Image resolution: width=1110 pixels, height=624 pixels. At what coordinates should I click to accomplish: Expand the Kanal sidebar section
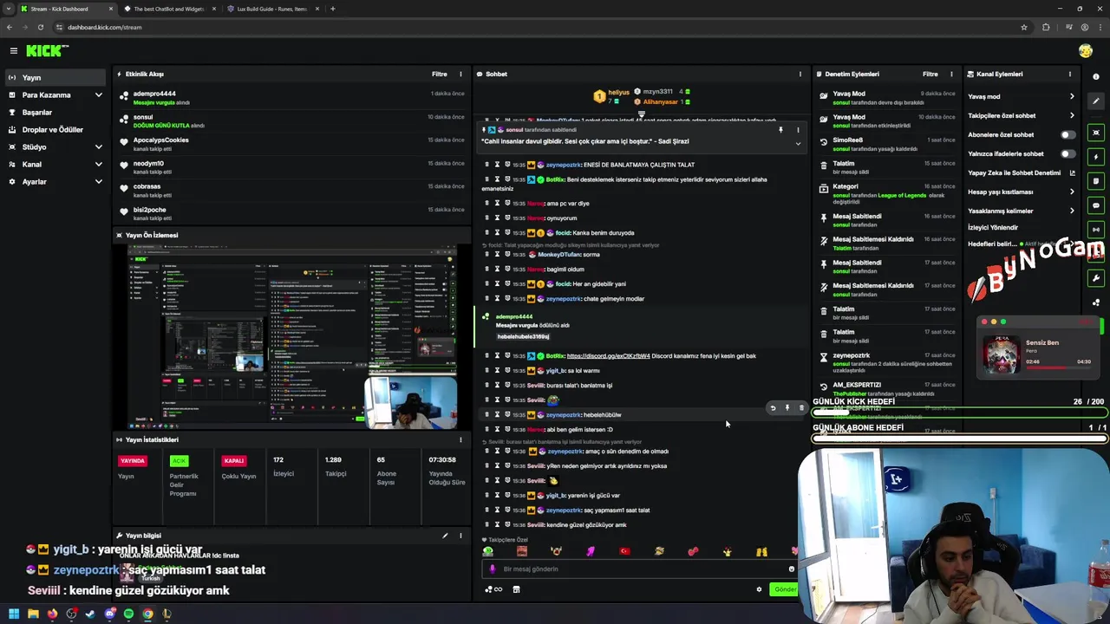pyautogui.click(x=55, y=164)
